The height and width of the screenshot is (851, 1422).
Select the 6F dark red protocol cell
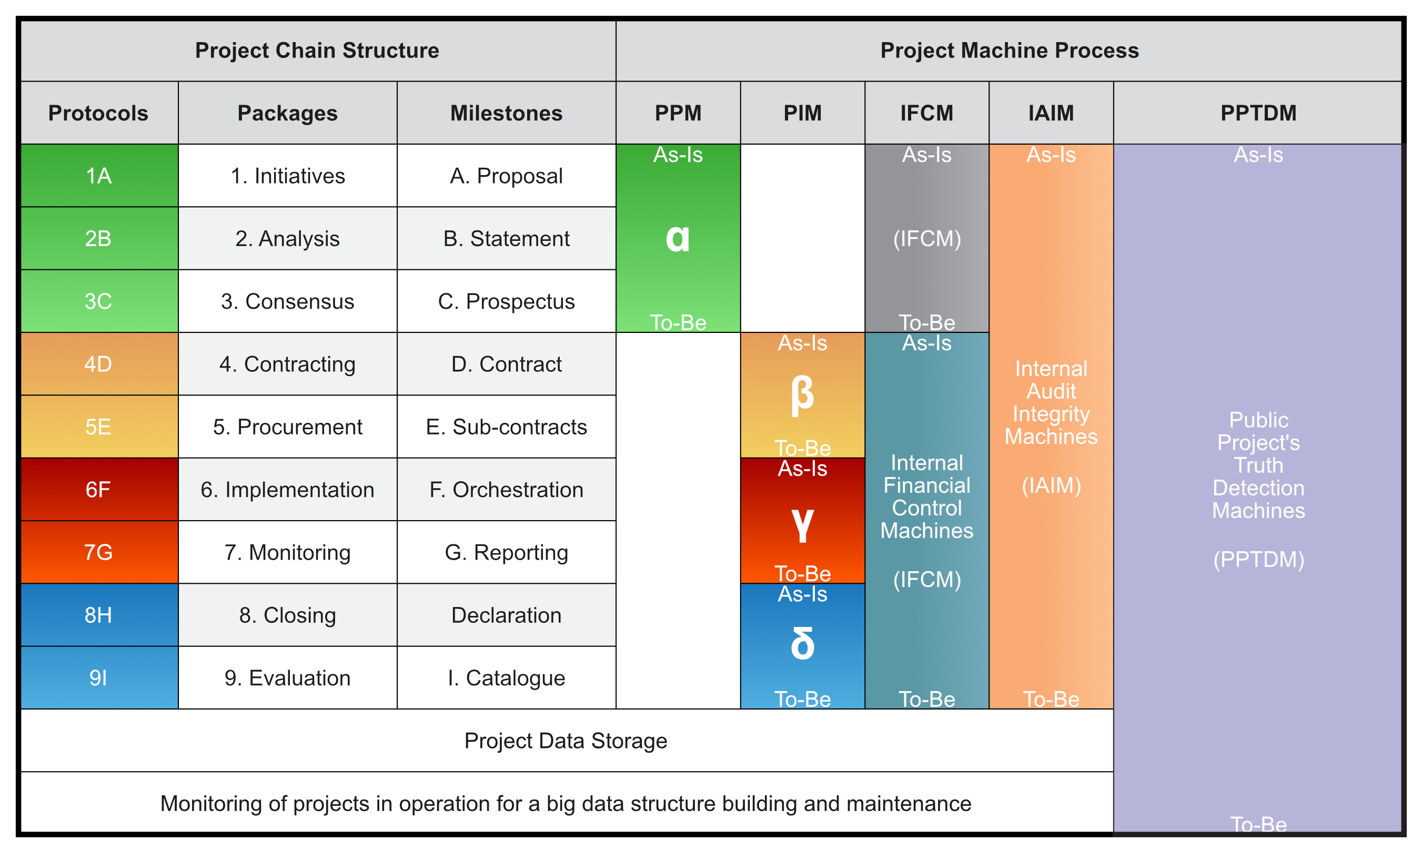99,489
